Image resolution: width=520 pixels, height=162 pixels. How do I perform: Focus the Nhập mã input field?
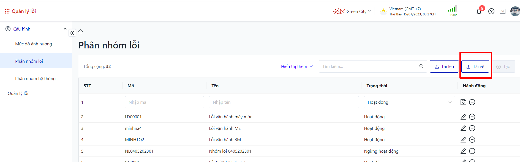[164, 102]
